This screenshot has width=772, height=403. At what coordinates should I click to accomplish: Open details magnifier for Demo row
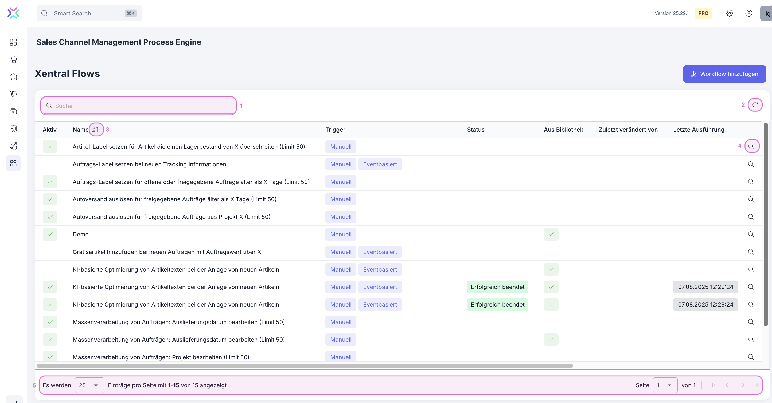pyautogui.click(x=751, y=234)
